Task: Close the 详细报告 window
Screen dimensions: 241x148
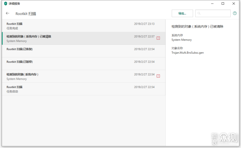Action: pos(234,4)
